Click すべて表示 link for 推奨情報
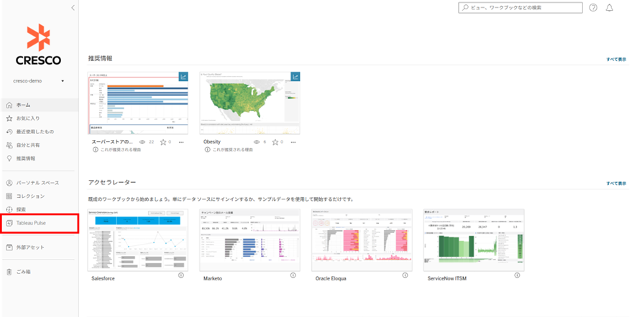 click(616, 60)
